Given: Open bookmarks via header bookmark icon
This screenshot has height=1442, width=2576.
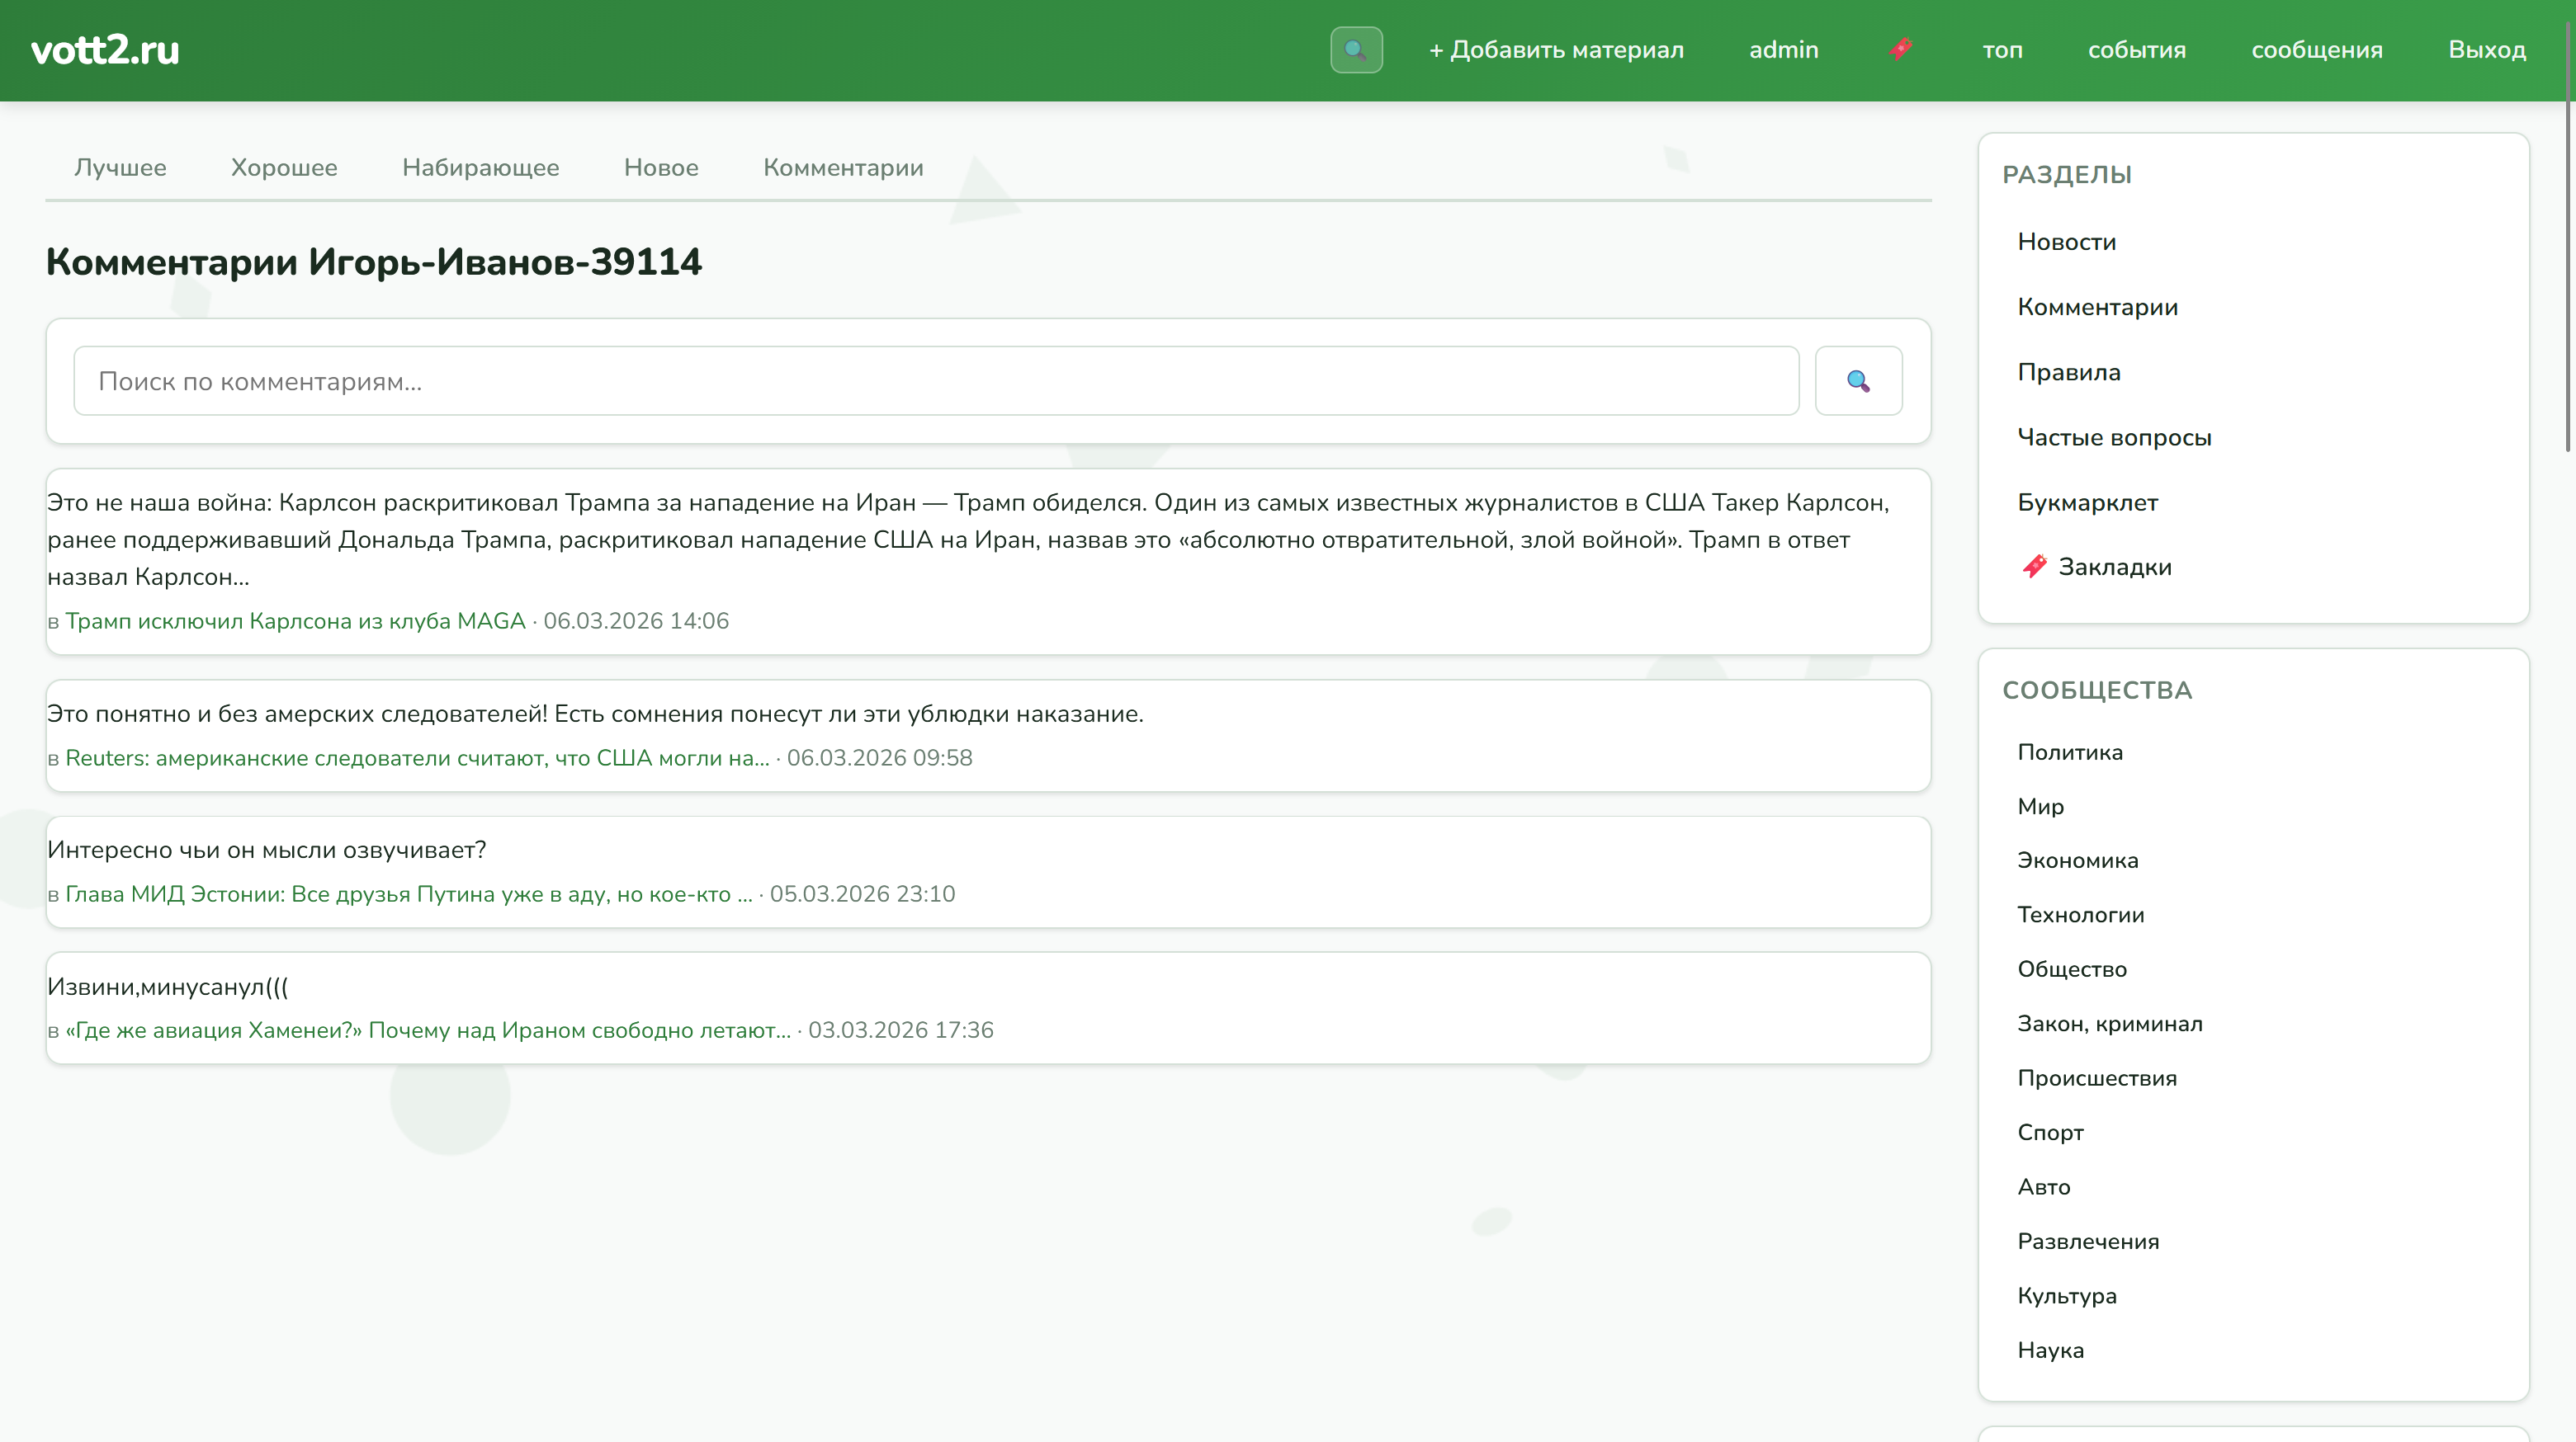Looking at the screenshot, I should tap(1901, 49).
